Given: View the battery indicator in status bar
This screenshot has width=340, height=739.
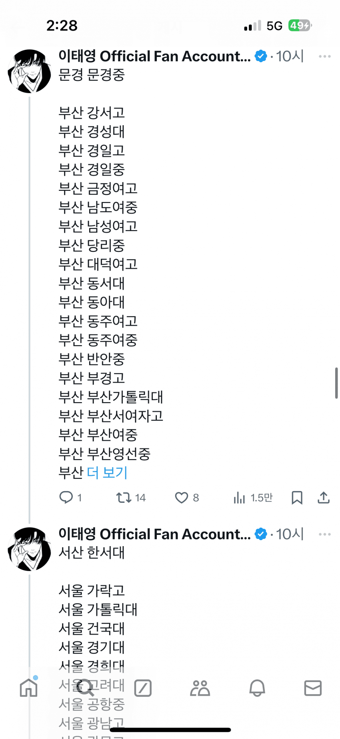Looking at the screenshot, I should [x=299, y=25].
